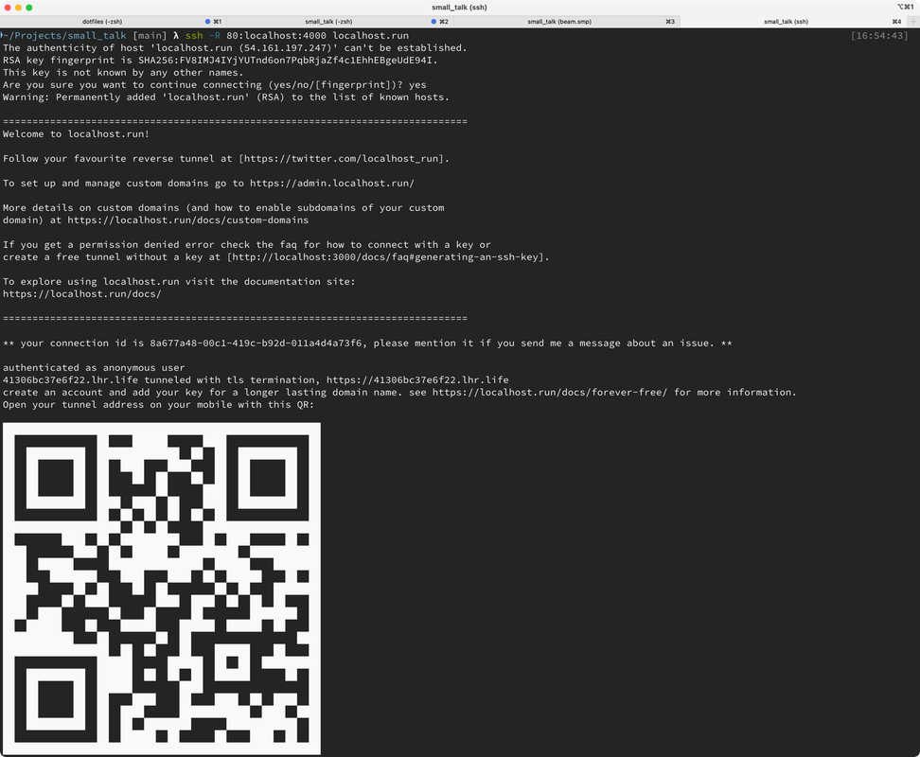Minimize the window with yellow button
The image size is (920, 757).
[x=18, y=8]
